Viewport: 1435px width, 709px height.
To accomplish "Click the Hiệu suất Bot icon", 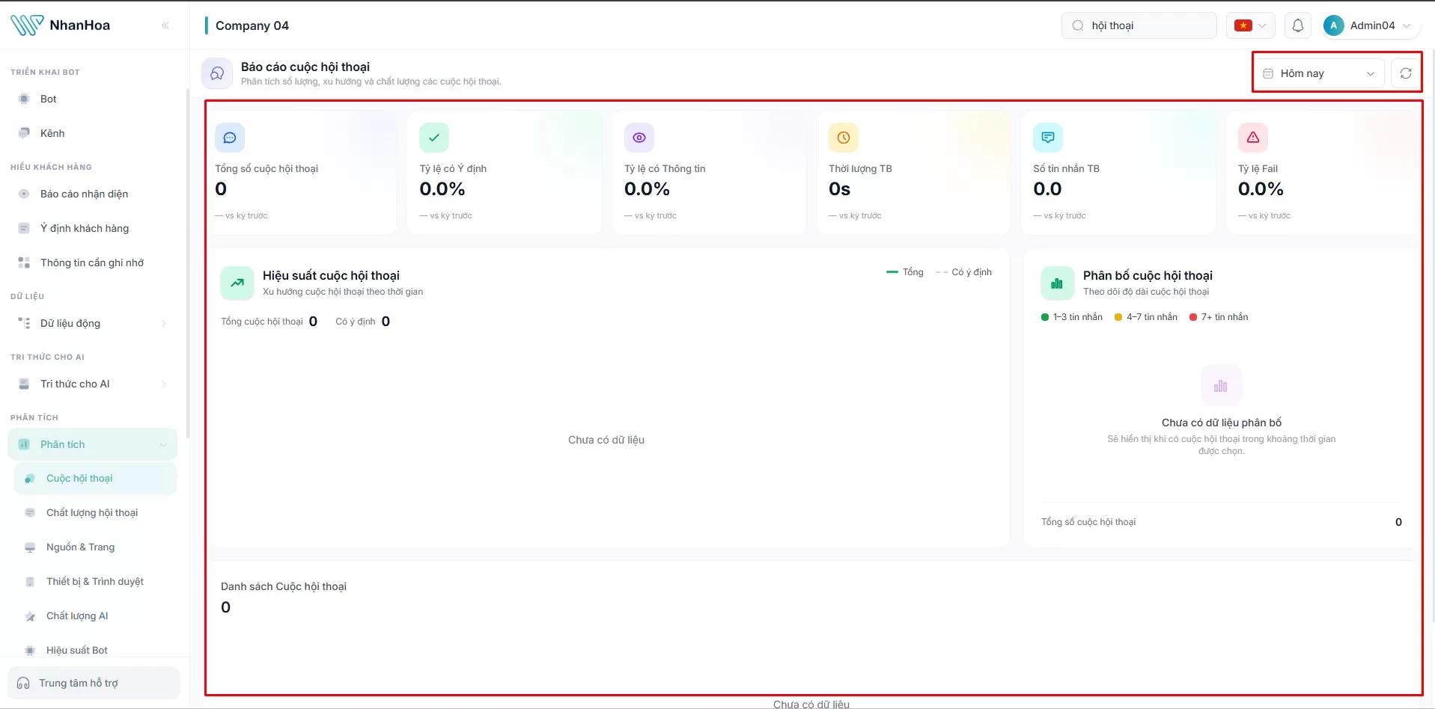I will pos(30,651).
